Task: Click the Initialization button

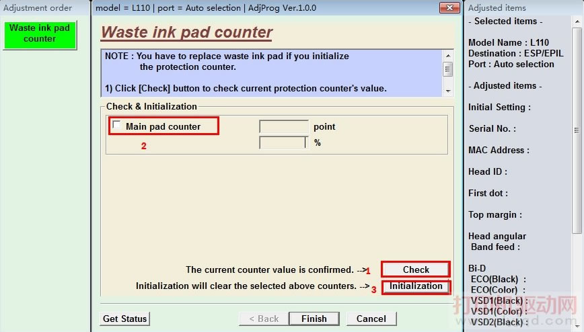Action: (x=416, y=286)
